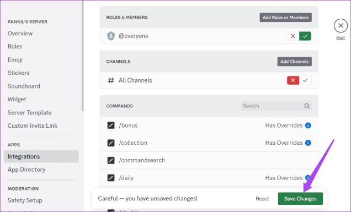Open the Roles settings page
This screenshot has width=351, height=212.
(15, 46)
